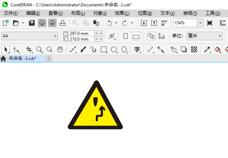Select the Color eyedropper tool
228x158 pixels.
(207, 50)
